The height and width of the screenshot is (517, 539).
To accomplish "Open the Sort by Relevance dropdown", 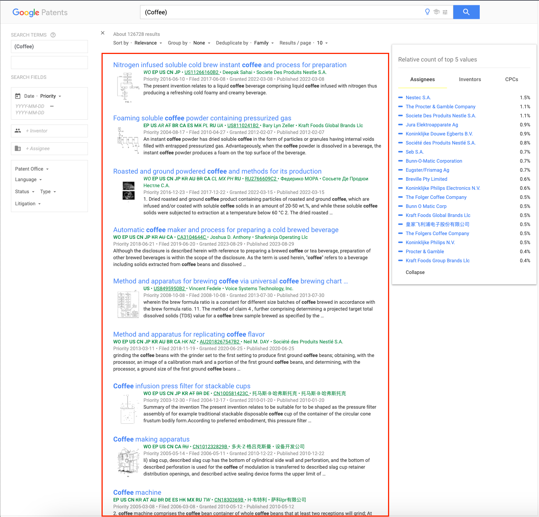I will tap(148, 43).
